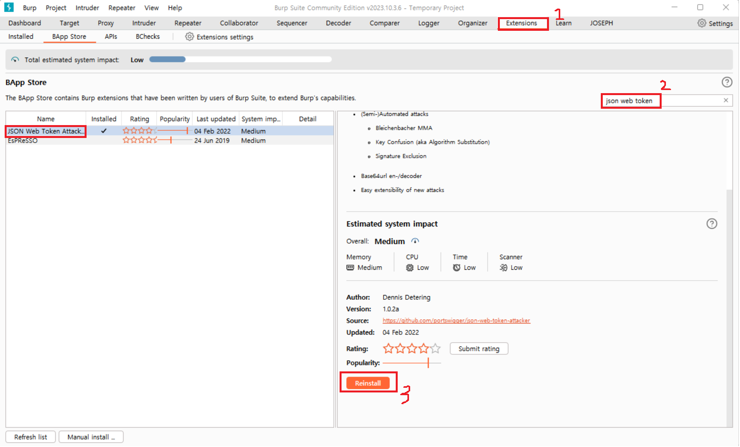740x447 pixels.
Task: Sort the list by Name column
Action: click(46, 119)
